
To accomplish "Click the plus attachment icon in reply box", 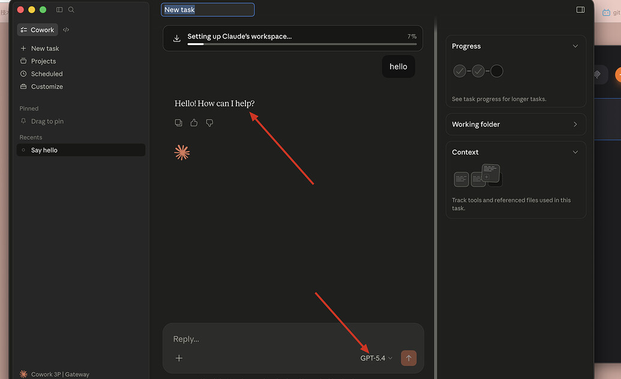I will point(179,359).
